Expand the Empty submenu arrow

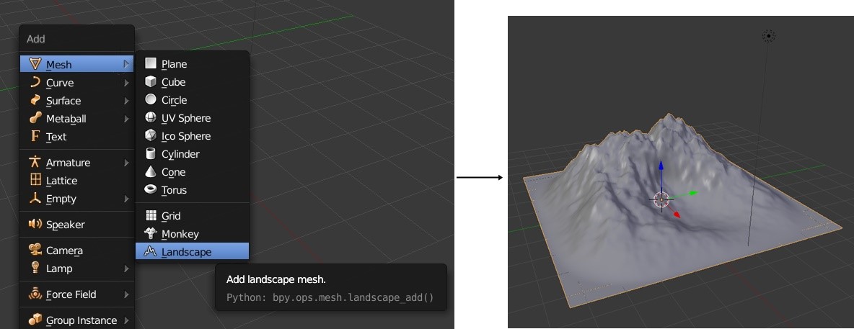126,199
